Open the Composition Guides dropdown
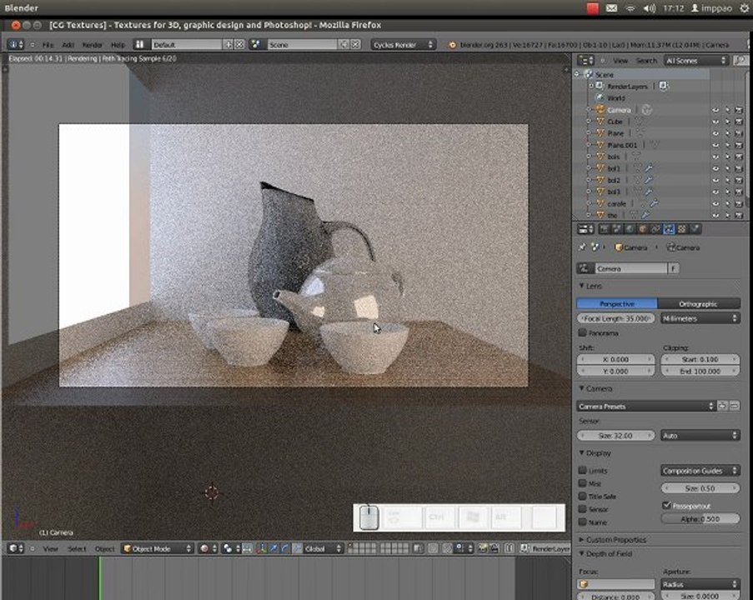Viewport: 753px width, 600px height. point(700,470)
